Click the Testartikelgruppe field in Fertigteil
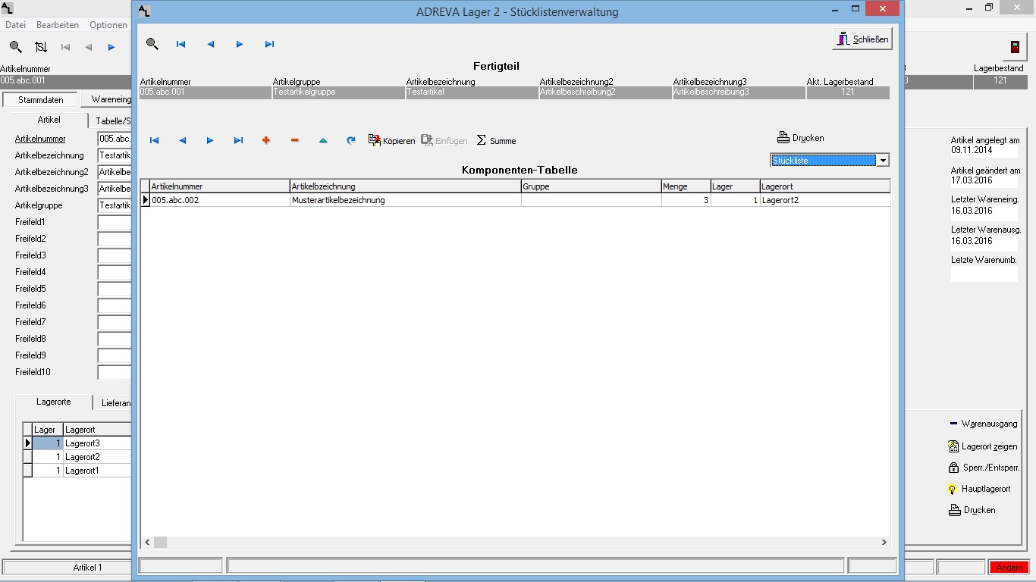The width and height of the screenshot is (1036, 582). (338, 92)
